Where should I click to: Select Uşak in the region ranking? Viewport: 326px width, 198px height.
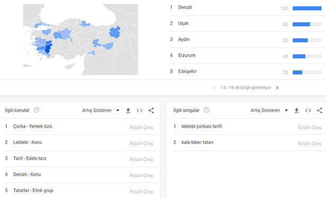[x=245, y=24]
